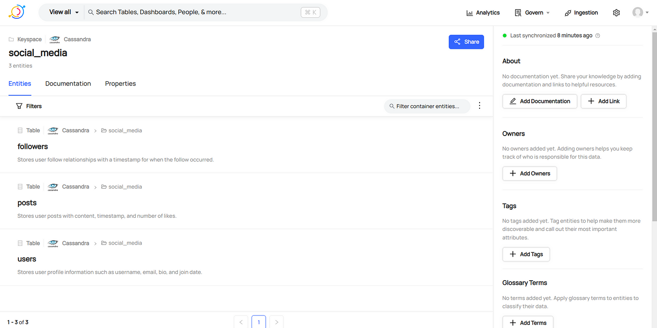Click the Add Terms button
The image size is (657, 328).
tap(528, 322)
